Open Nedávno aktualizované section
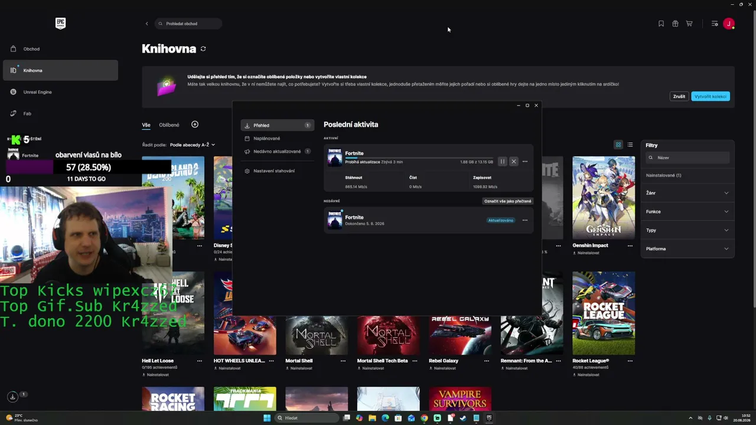Image resolution: width=756 pixels, height=425 pixels. (x=278, y=151)
